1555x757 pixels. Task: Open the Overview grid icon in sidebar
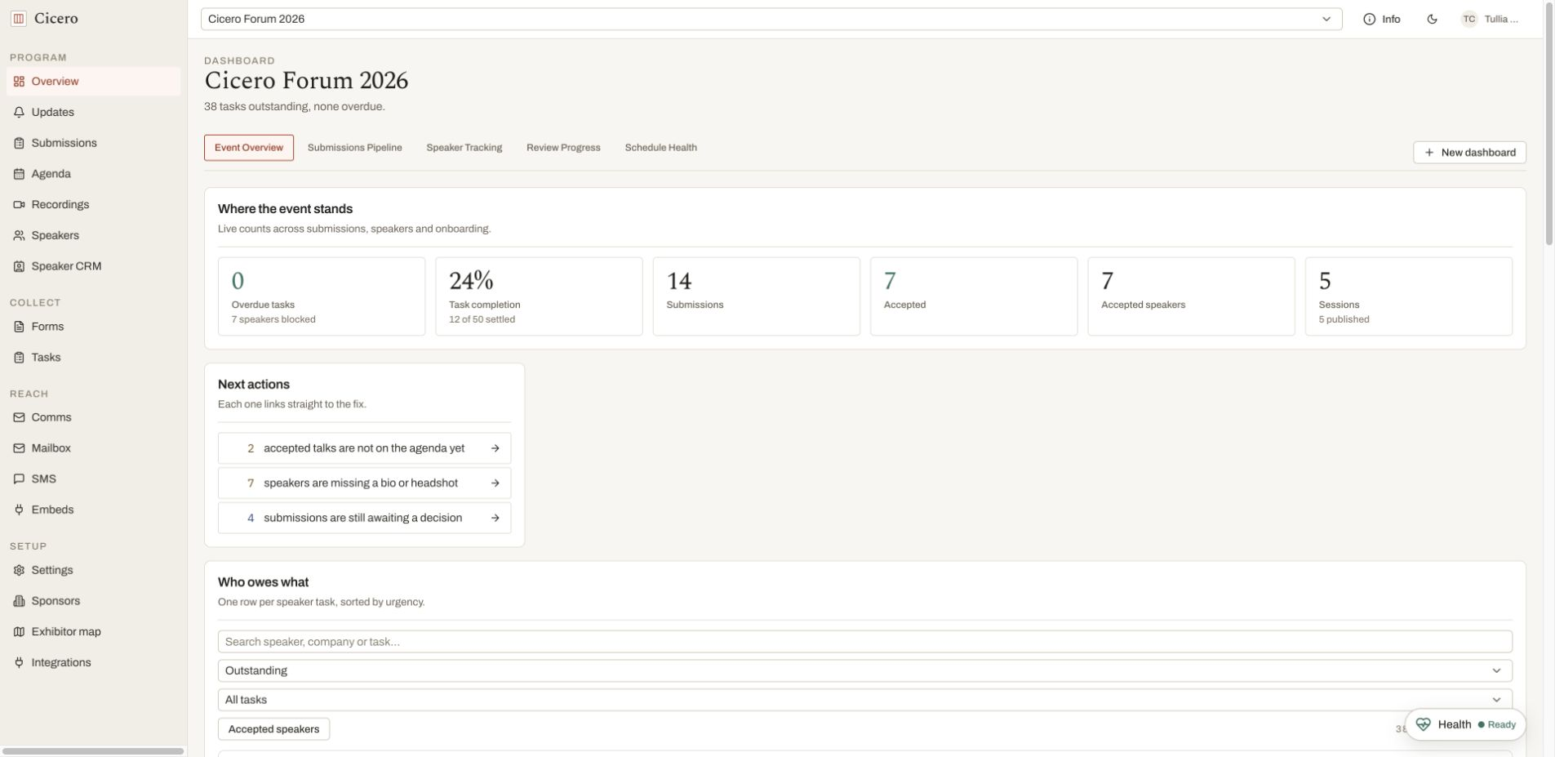(19, 82)
